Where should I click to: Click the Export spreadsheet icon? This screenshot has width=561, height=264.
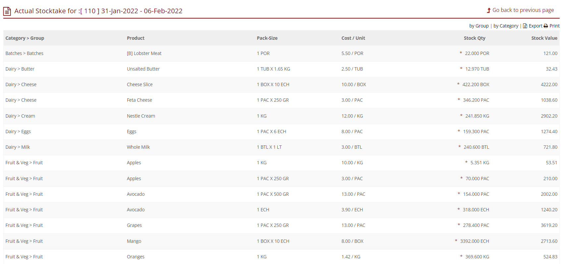click(525, 26)
